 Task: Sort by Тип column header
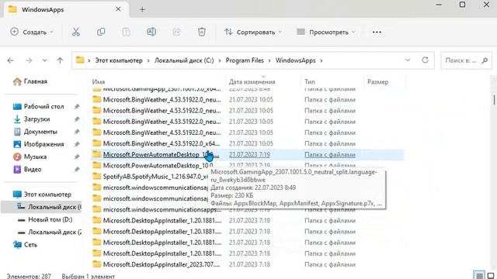coord(310,82)
